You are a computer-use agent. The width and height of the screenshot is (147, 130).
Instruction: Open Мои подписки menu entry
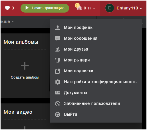96,71
